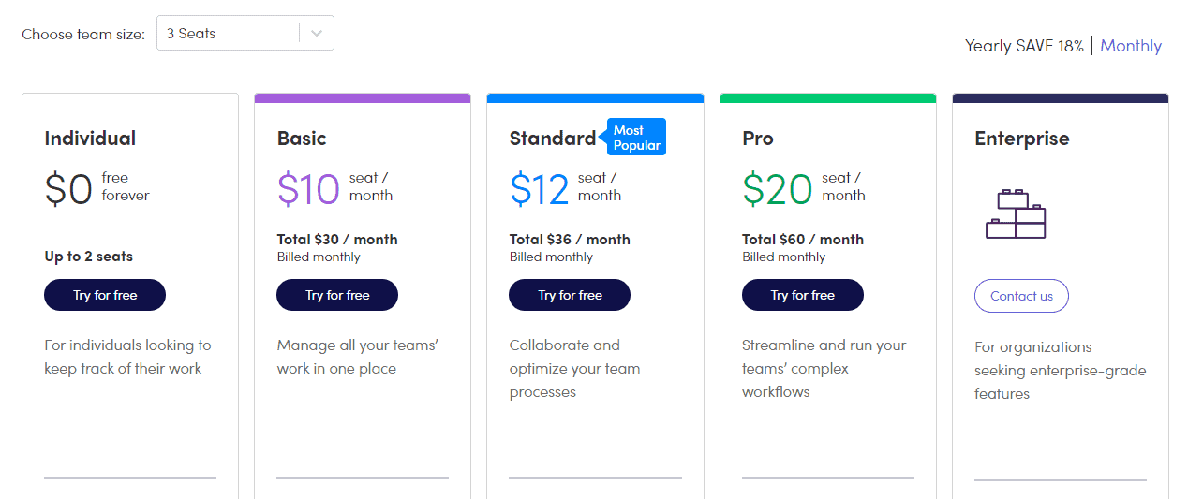1188x499 pixels.
Task: Click Contact us for Enterprise
Action: pyautogui.click(x=1021, y=296)
